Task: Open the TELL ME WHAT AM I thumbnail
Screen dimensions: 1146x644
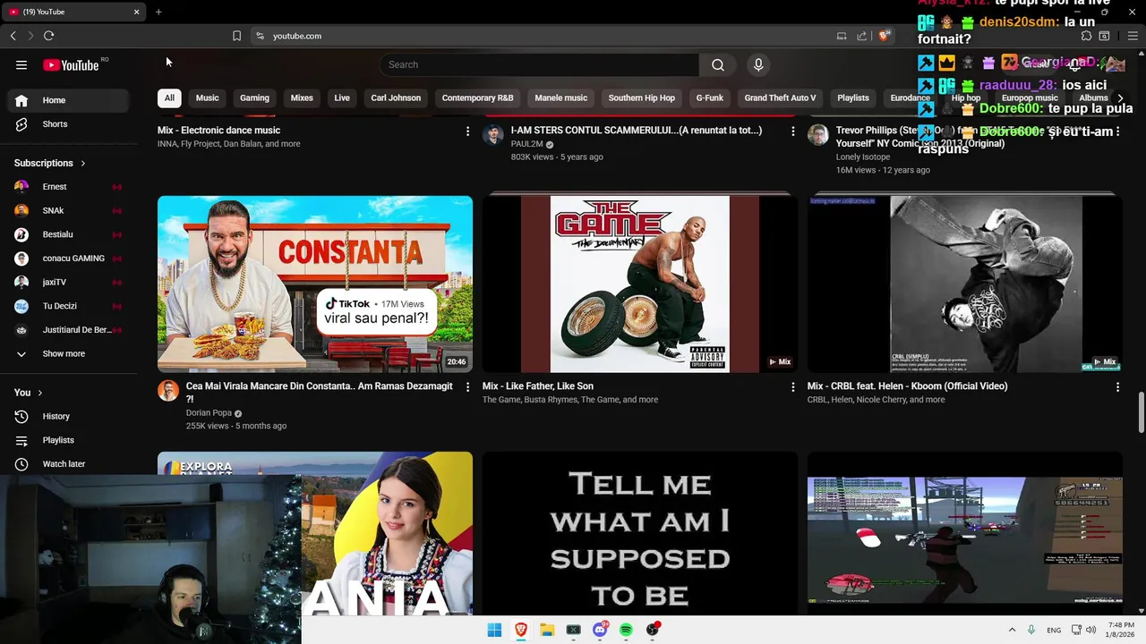Action: coord(640,533)
